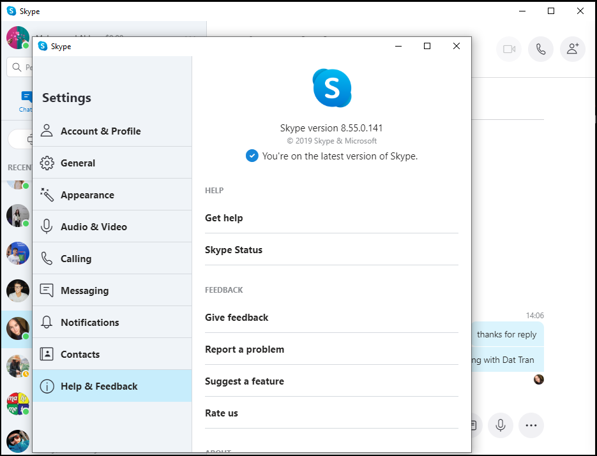Click Skype icon in main window title bar
The image size is (597, 456).
[x=11, y=11]
